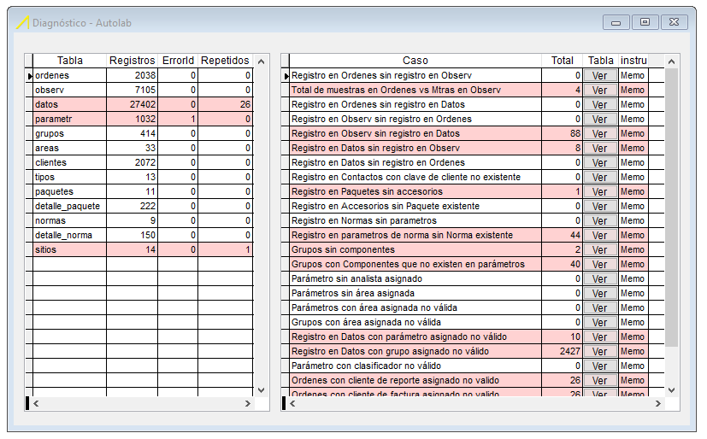Click right arrow of right table horizontal scrollbar
Viewport: 707px width, 439px height.
(x=658, y=403)
